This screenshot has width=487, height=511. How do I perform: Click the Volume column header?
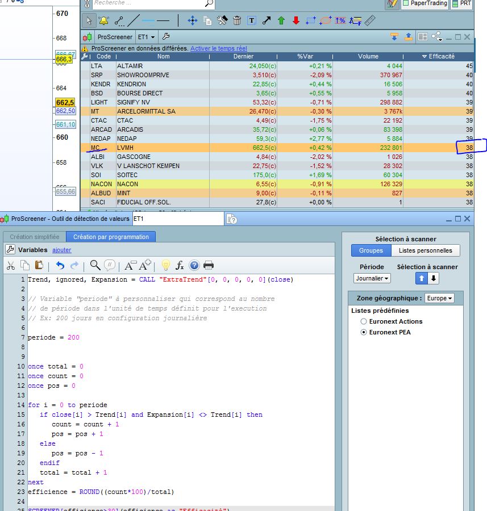pos(368,56)
